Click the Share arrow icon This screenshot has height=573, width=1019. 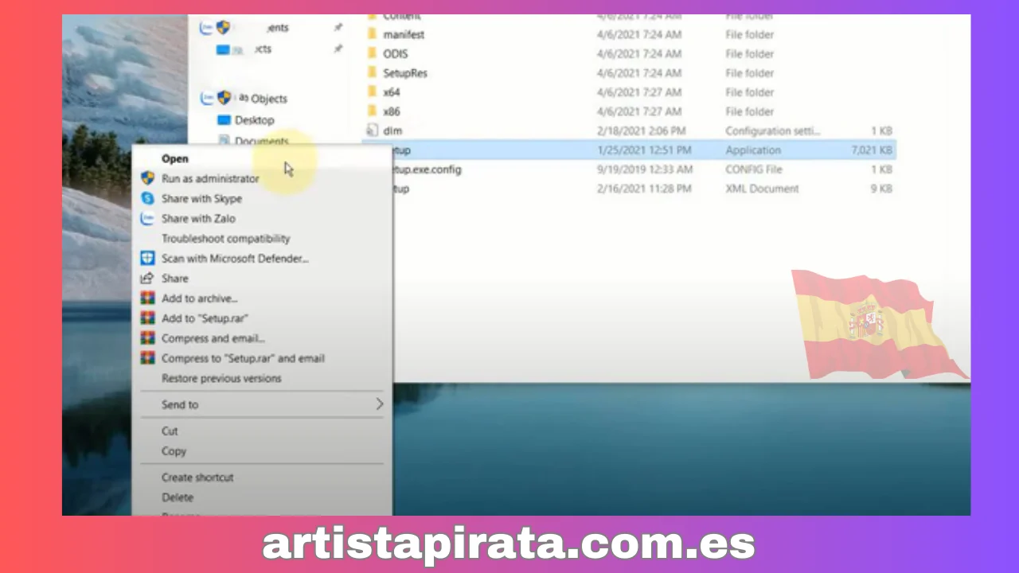(x=147, y=279)
